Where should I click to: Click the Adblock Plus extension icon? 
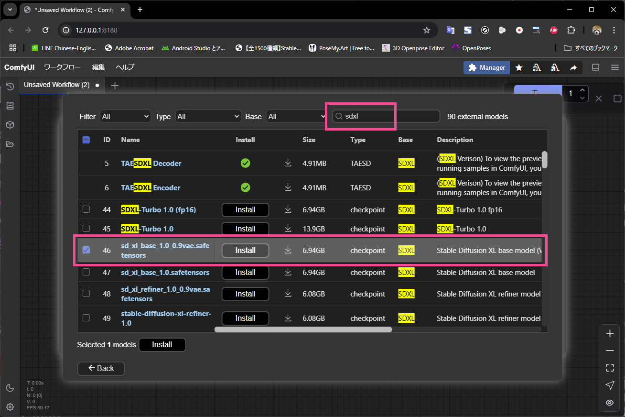coord(554,30)
